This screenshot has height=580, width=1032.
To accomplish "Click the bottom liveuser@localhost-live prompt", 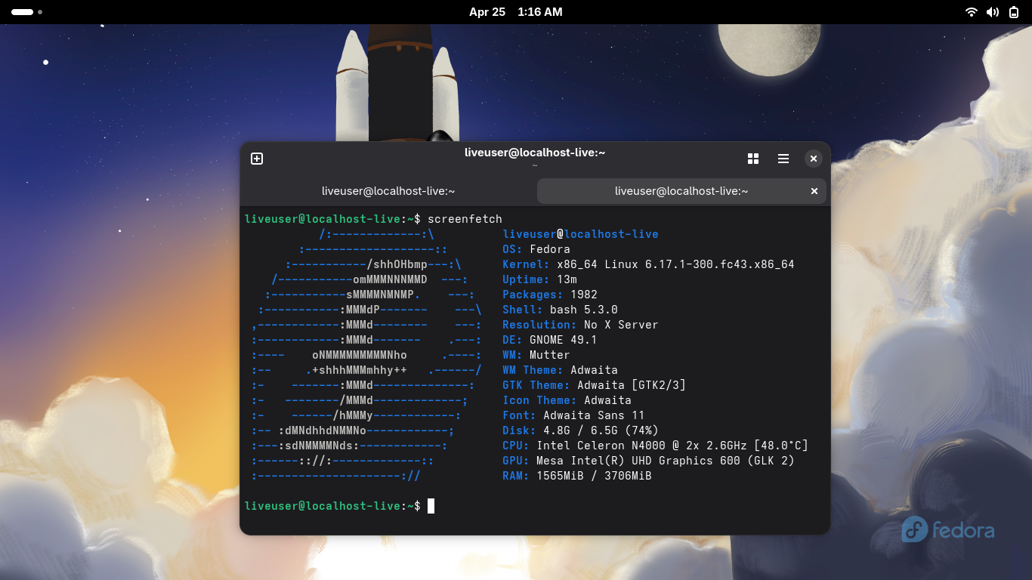I will (x=332, y=506).
